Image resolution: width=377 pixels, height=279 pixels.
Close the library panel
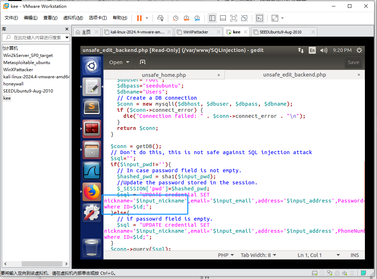click(x=67, y=29)
